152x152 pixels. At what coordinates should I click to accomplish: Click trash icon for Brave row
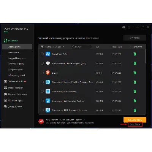(135, 73)
